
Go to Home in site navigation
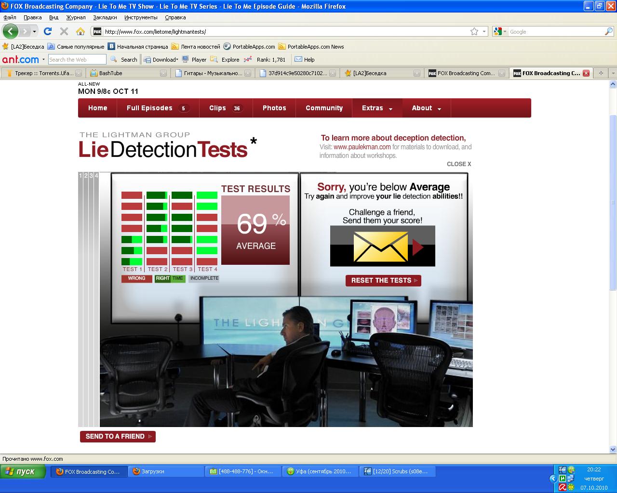click(x=97, y=108)
